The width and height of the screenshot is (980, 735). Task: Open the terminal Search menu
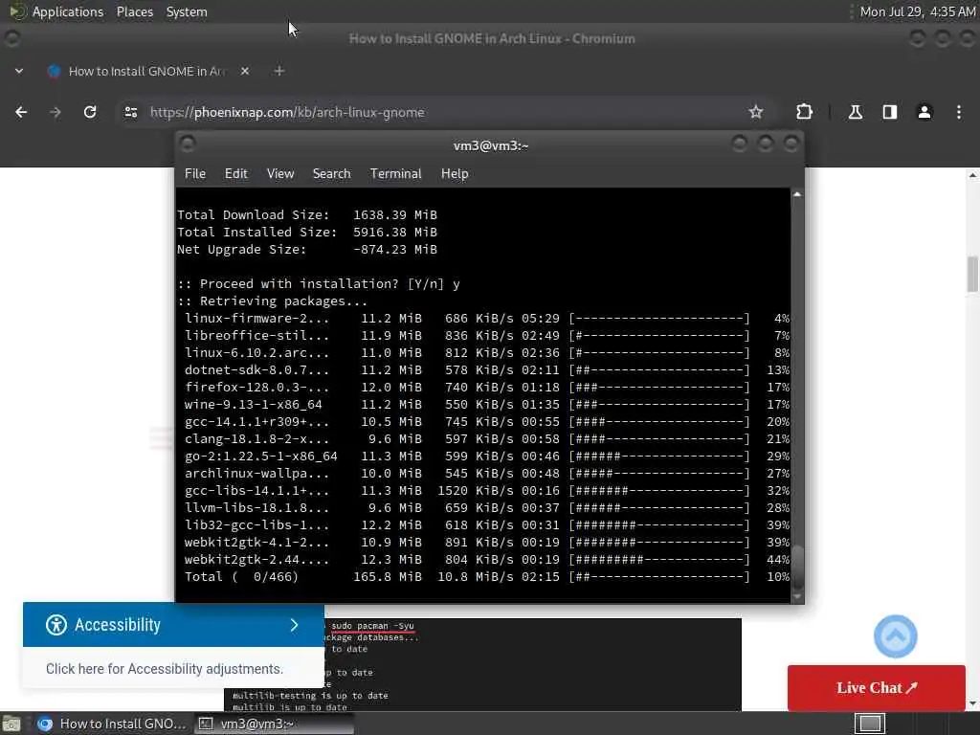point(331,174)
